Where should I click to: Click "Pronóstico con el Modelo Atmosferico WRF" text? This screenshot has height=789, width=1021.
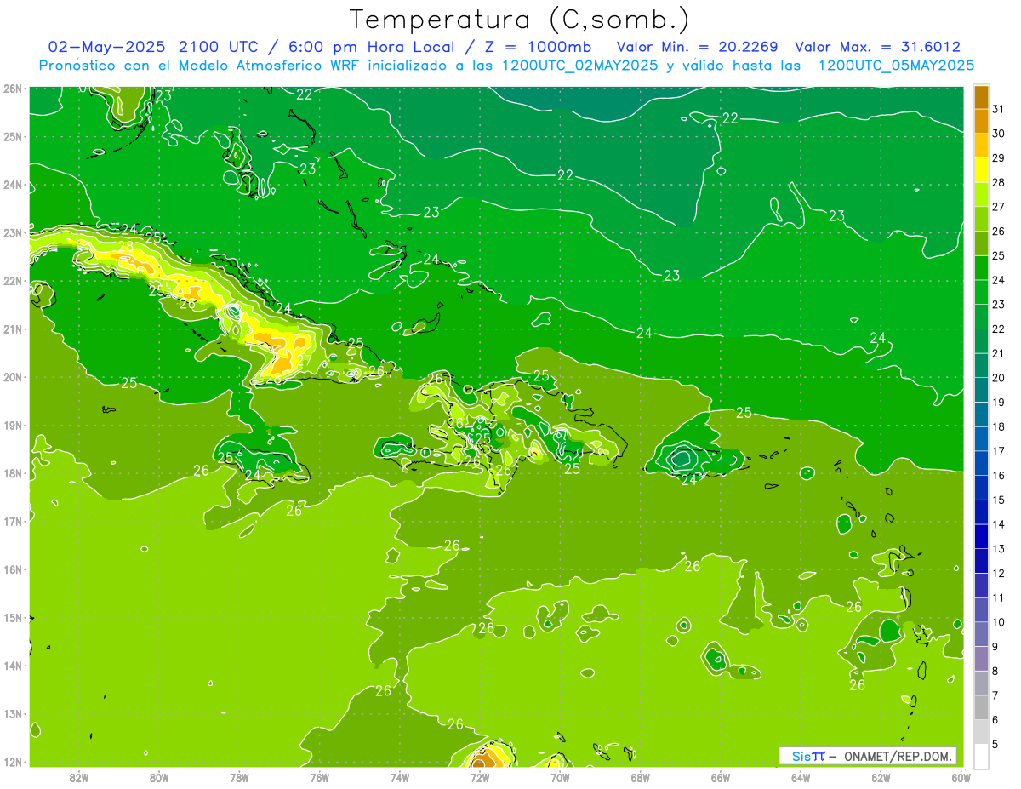201,65
